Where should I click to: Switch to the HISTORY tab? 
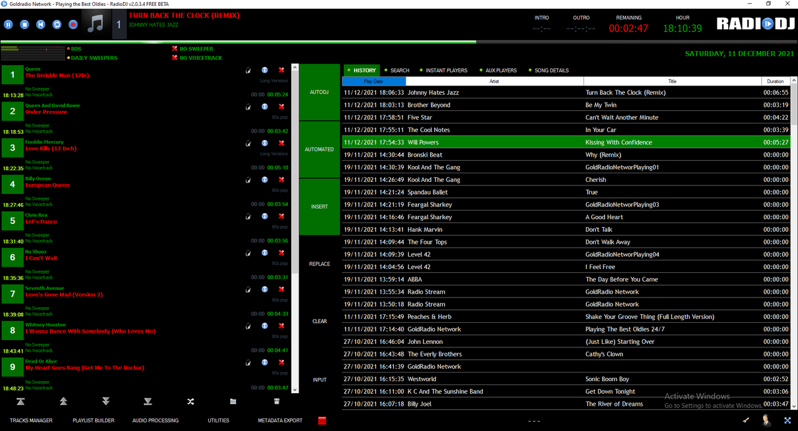pyautogui.click(x=361, y=70)
